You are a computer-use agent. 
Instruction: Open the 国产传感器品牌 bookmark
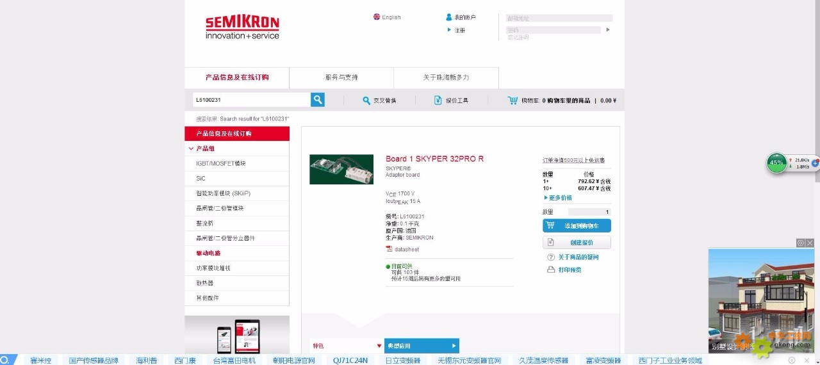pyautogui.click(x=94, y=361)
